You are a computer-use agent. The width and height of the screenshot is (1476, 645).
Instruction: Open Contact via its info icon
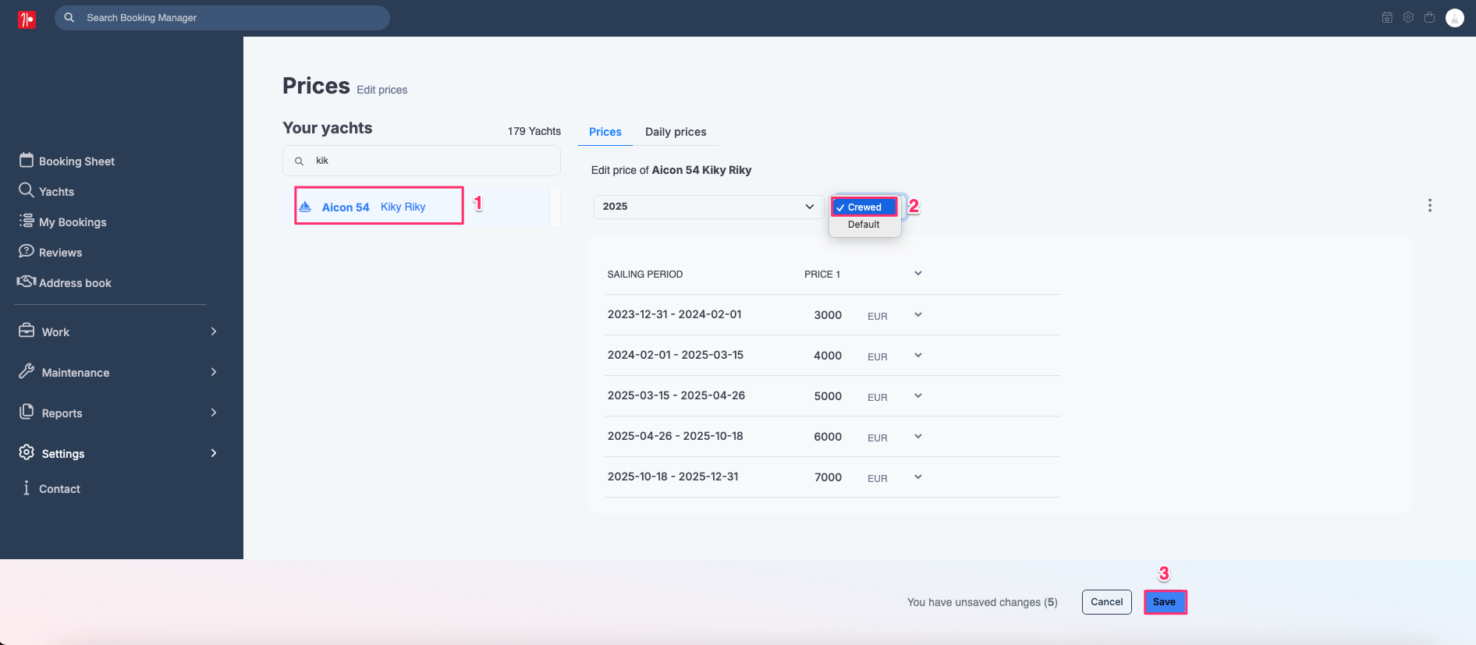27,487
